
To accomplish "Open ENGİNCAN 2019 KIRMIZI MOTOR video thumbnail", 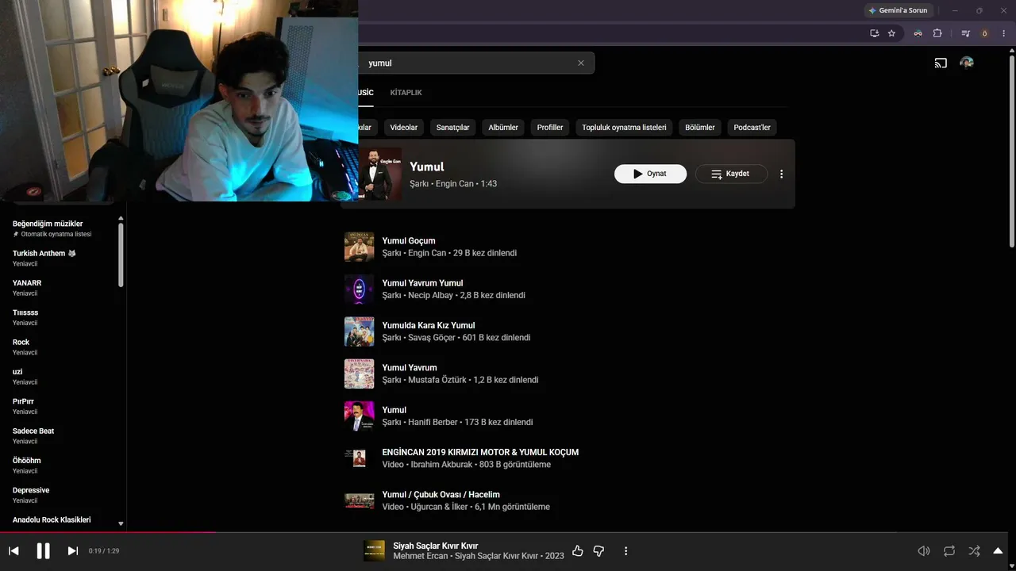I will coord(359,458).
